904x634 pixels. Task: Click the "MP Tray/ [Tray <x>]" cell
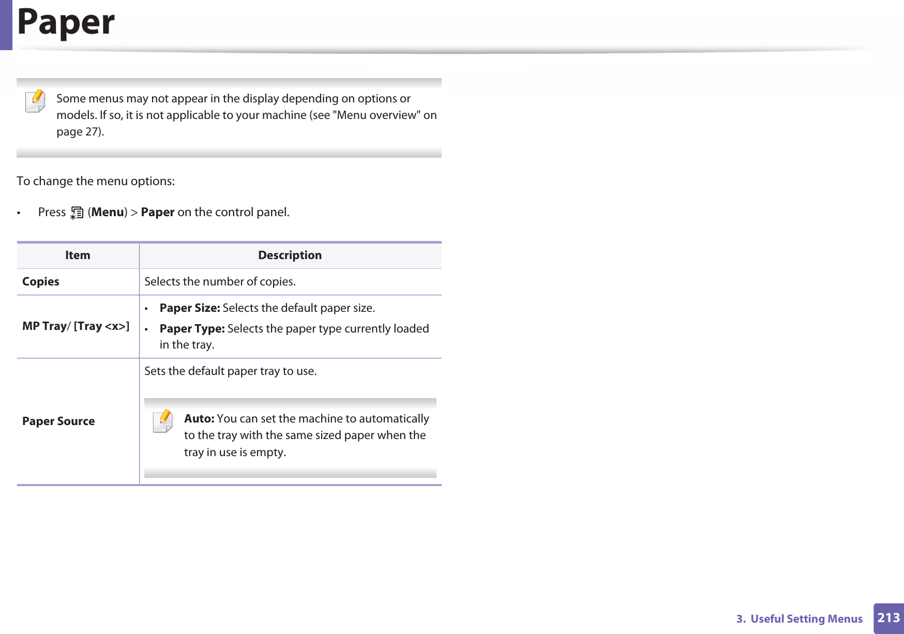point(78,326)
